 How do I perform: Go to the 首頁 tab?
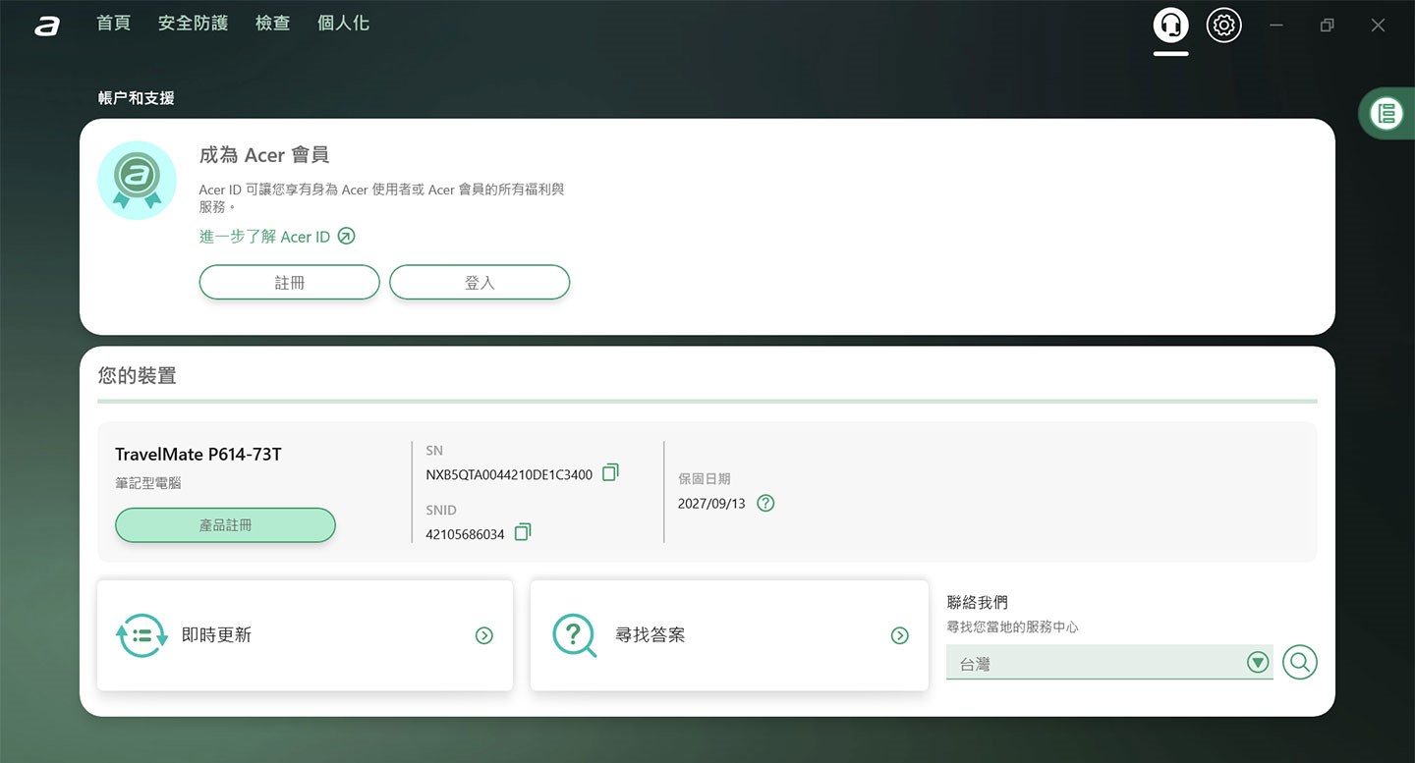click(113, 23)
